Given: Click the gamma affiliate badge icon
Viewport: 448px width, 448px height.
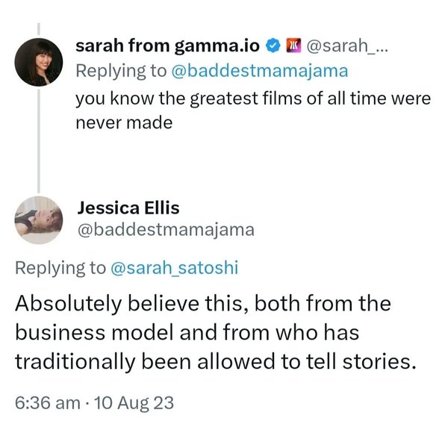Looking at the screenshot, I should click(x=293, y=46).
